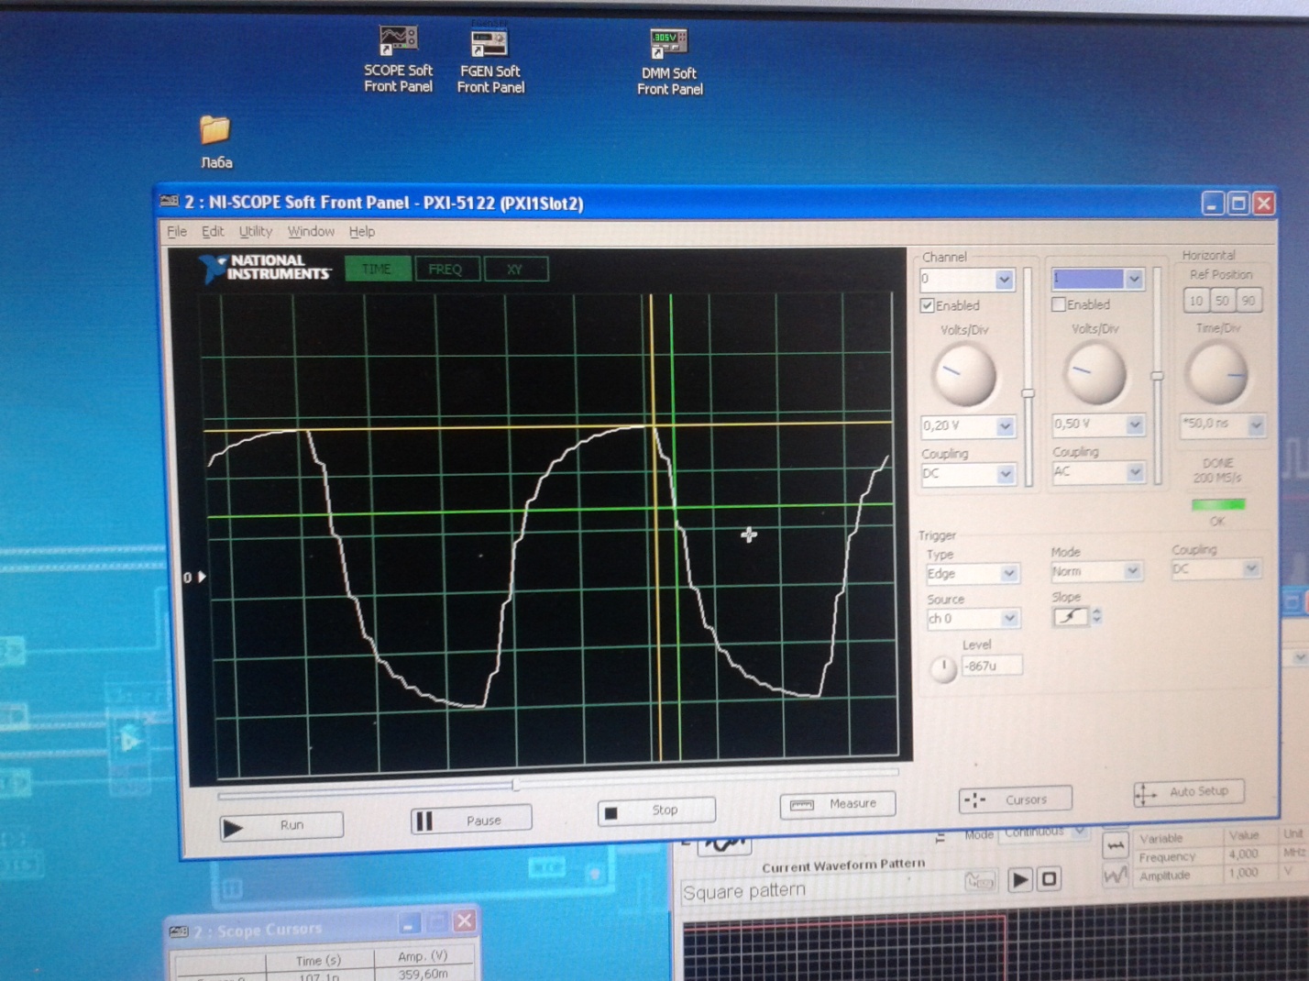This screenshot has height=981, width=1309.
Task: Close the Scope Cursors window
Action: coord(465,920)
